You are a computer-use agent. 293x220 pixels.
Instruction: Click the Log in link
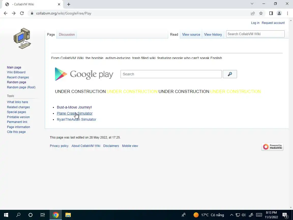pyautogui.click(x=255, y=23)
